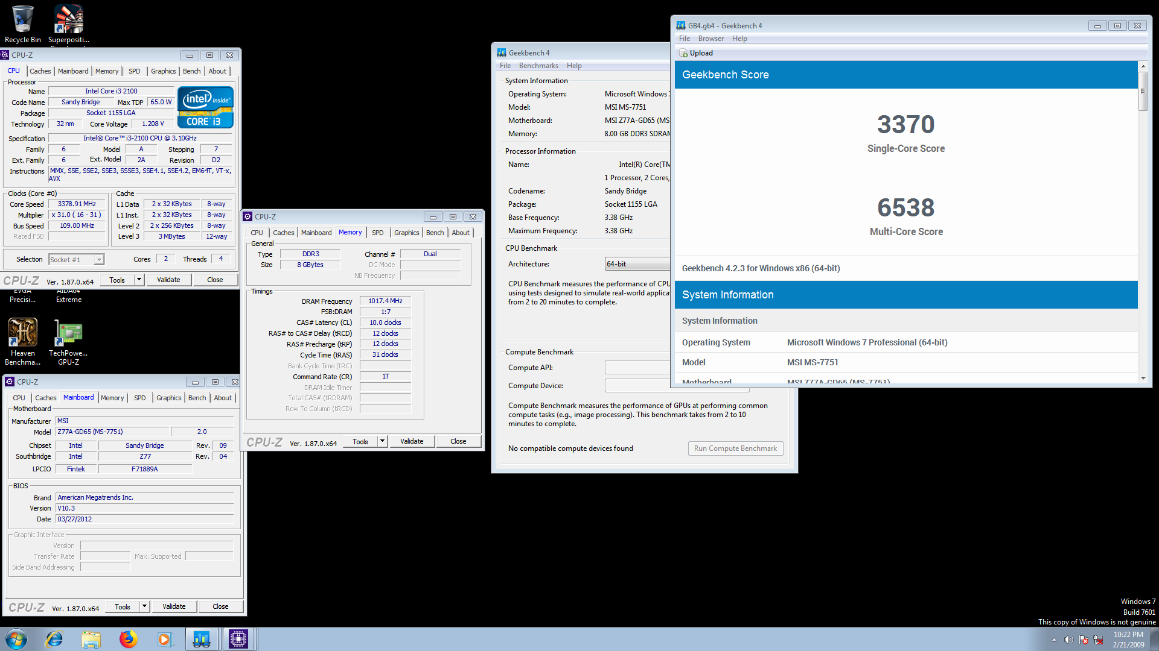
Task: Click the processor name Intel Core i3 2100
Action: 111,91
